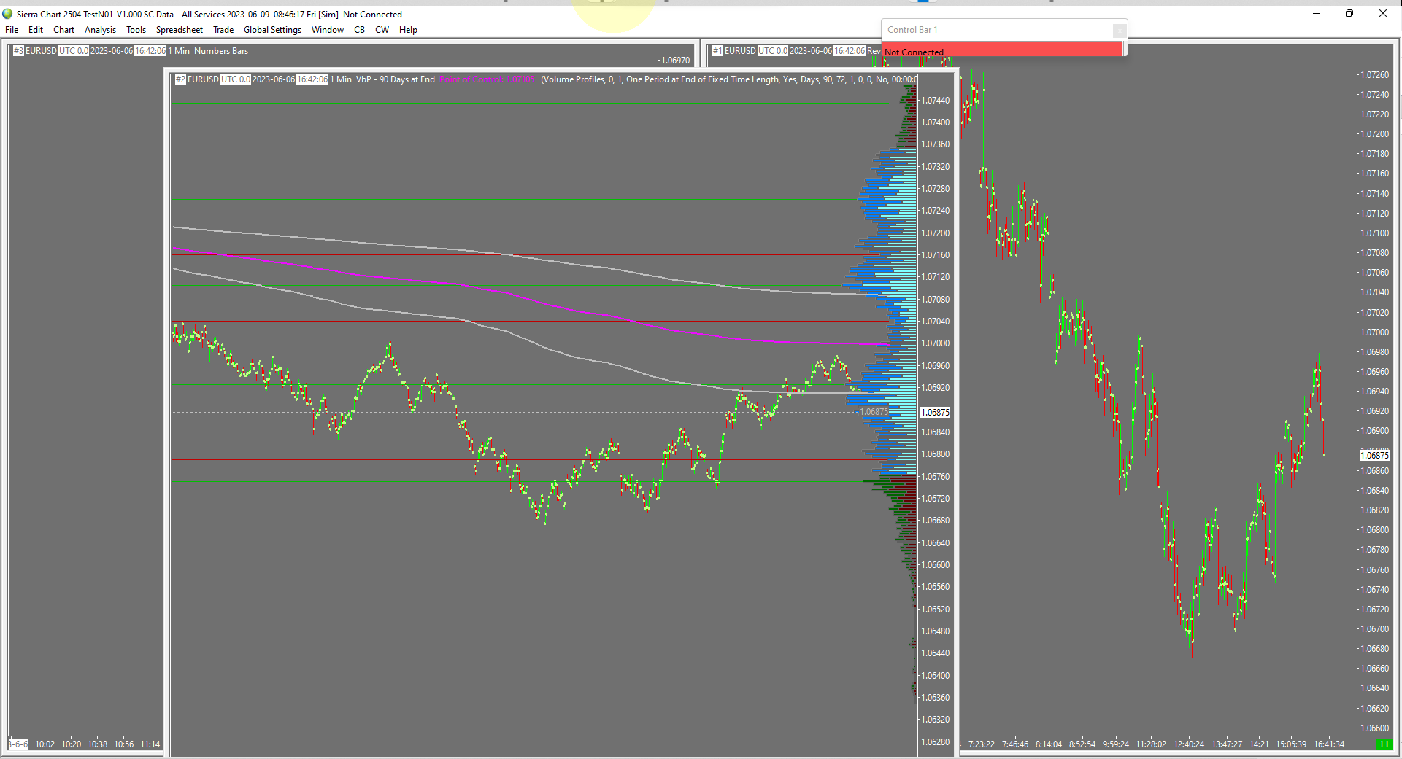Screen dimensions: 1402x759
Task: Click the 1.06600 price level in chart #1 scale
Action: point(1375,728)
